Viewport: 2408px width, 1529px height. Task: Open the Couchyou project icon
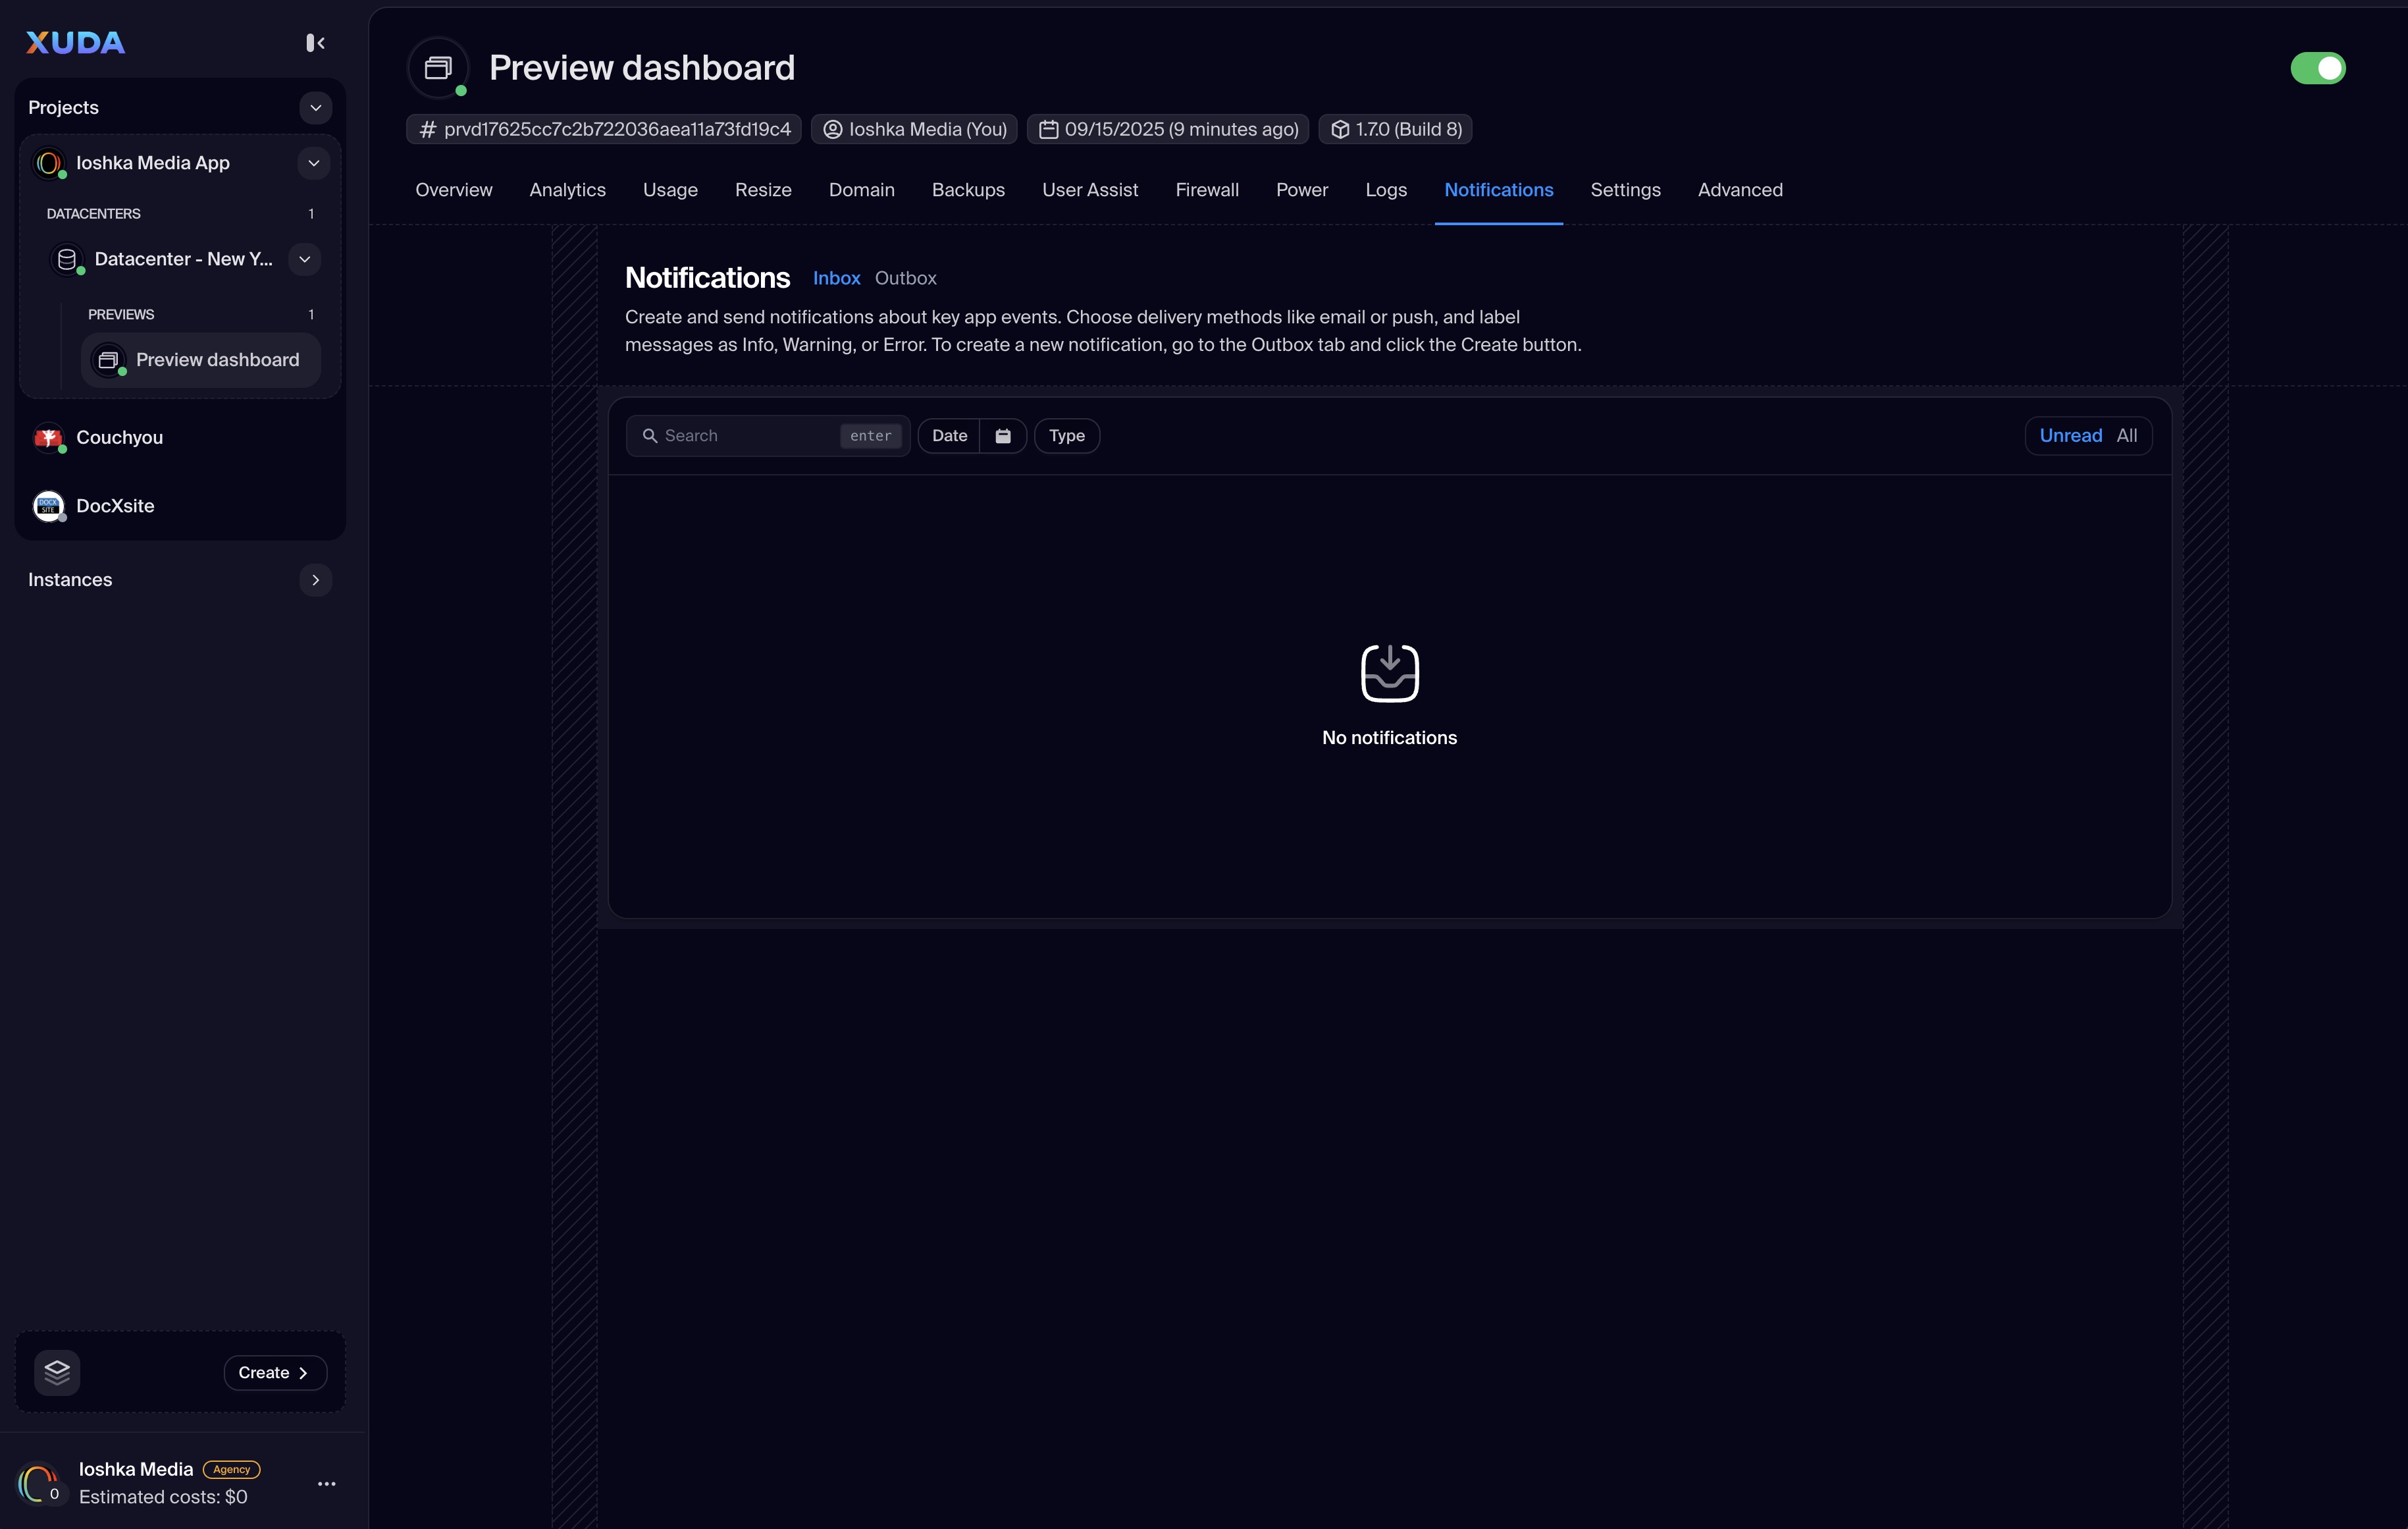(48, 438)
